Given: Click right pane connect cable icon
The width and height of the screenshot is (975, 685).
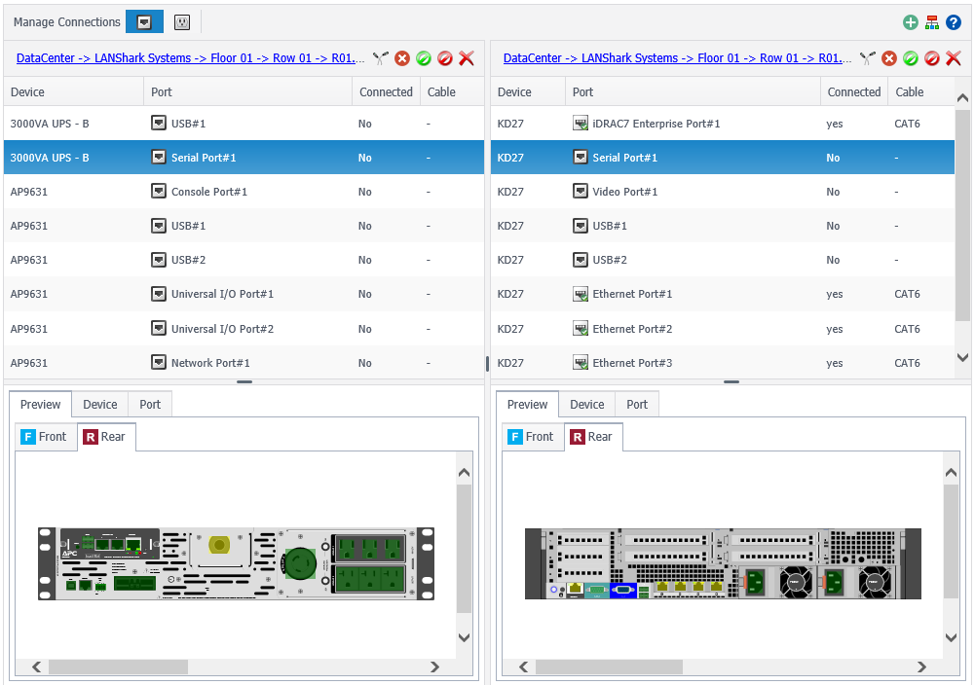Looking at the screenshot, I should 868,58.
